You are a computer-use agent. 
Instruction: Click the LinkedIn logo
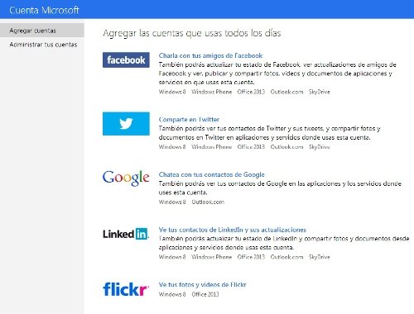click(x=126, y=234)
